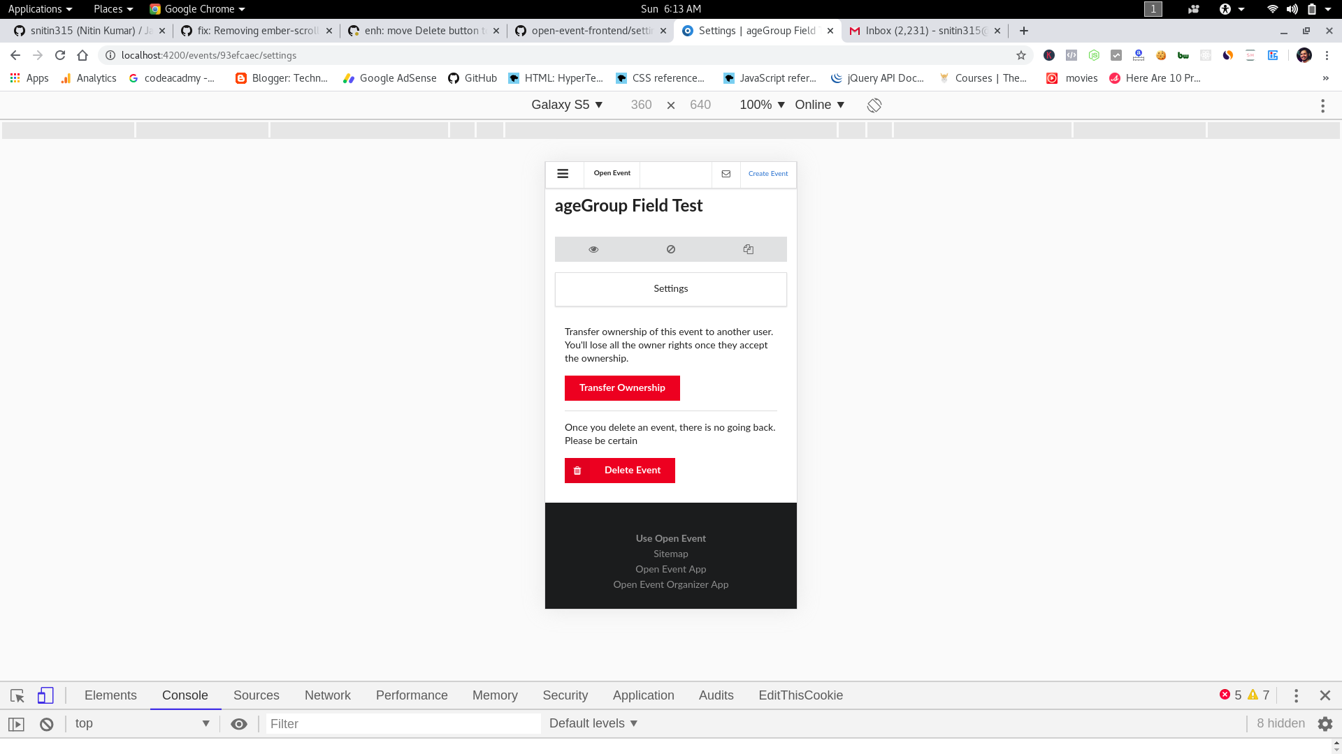Open console settings gear
Screen dimensions: 1342x754
coord(1325,724)
